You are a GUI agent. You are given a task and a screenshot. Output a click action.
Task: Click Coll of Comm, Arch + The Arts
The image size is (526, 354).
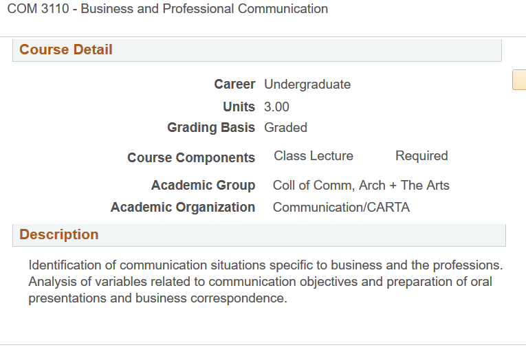[361, 186]
